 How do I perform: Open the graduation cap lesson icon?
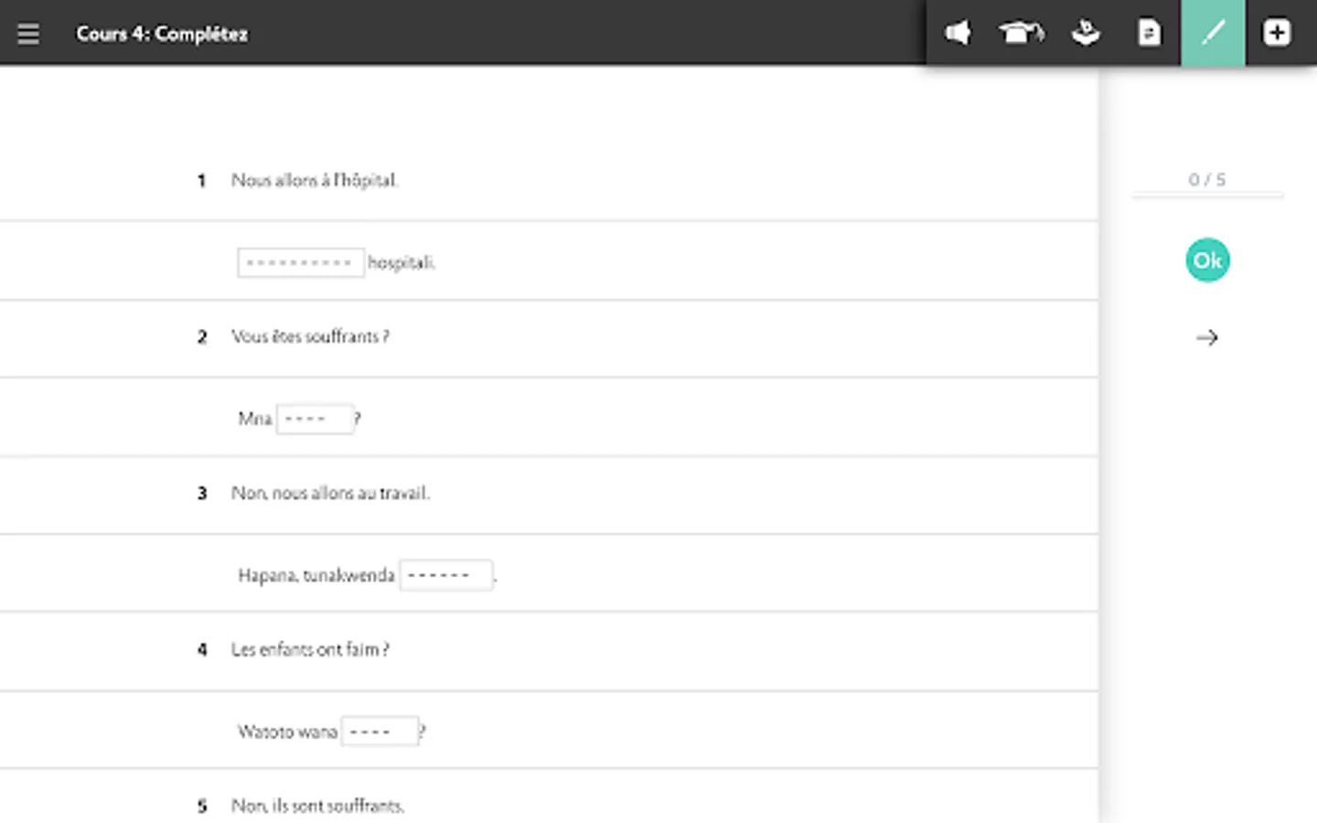tap(1021, 34)
